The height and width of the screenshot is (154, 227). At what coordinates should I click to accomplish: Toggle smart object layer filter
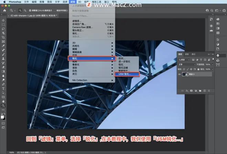click(x=209, y=60)
